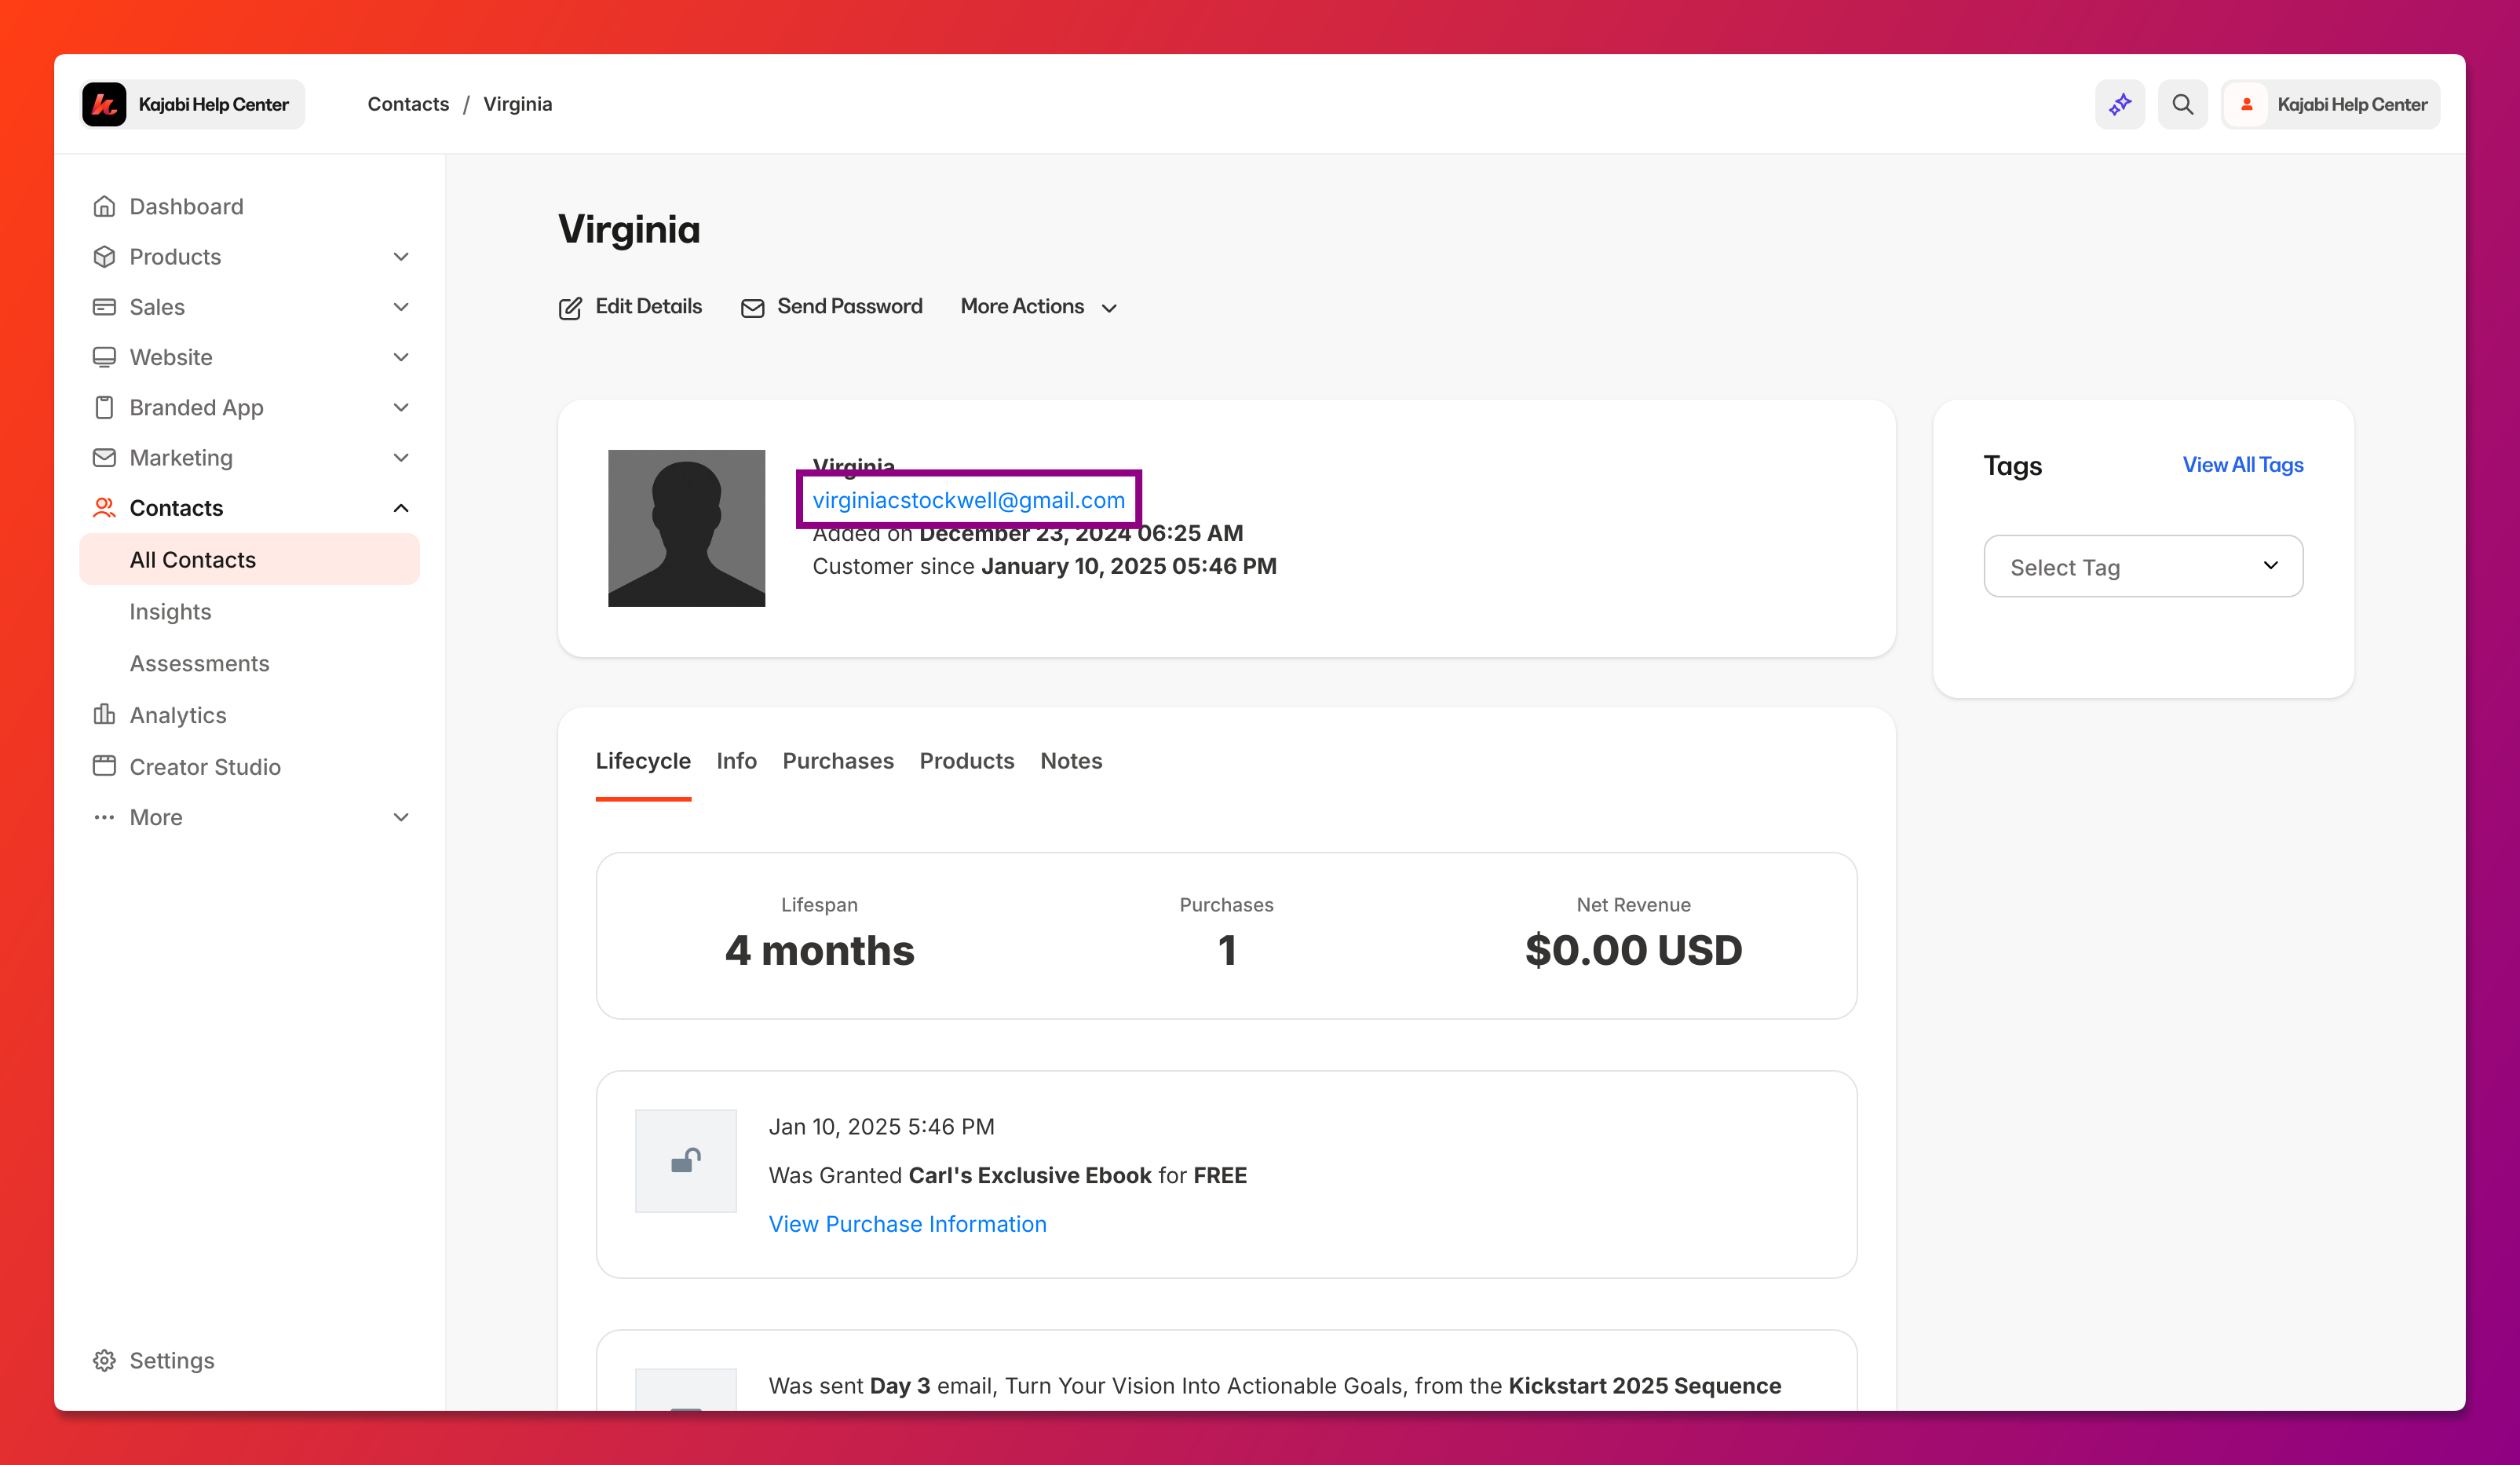
Task: Open the AI sparkle assistant icon
Action: [x=2119, y=104]
